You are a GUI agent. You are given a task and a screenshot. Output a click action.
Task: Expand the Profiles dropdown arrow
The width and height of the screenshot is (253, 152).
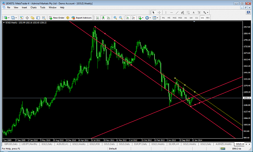(x=16, y=18)
